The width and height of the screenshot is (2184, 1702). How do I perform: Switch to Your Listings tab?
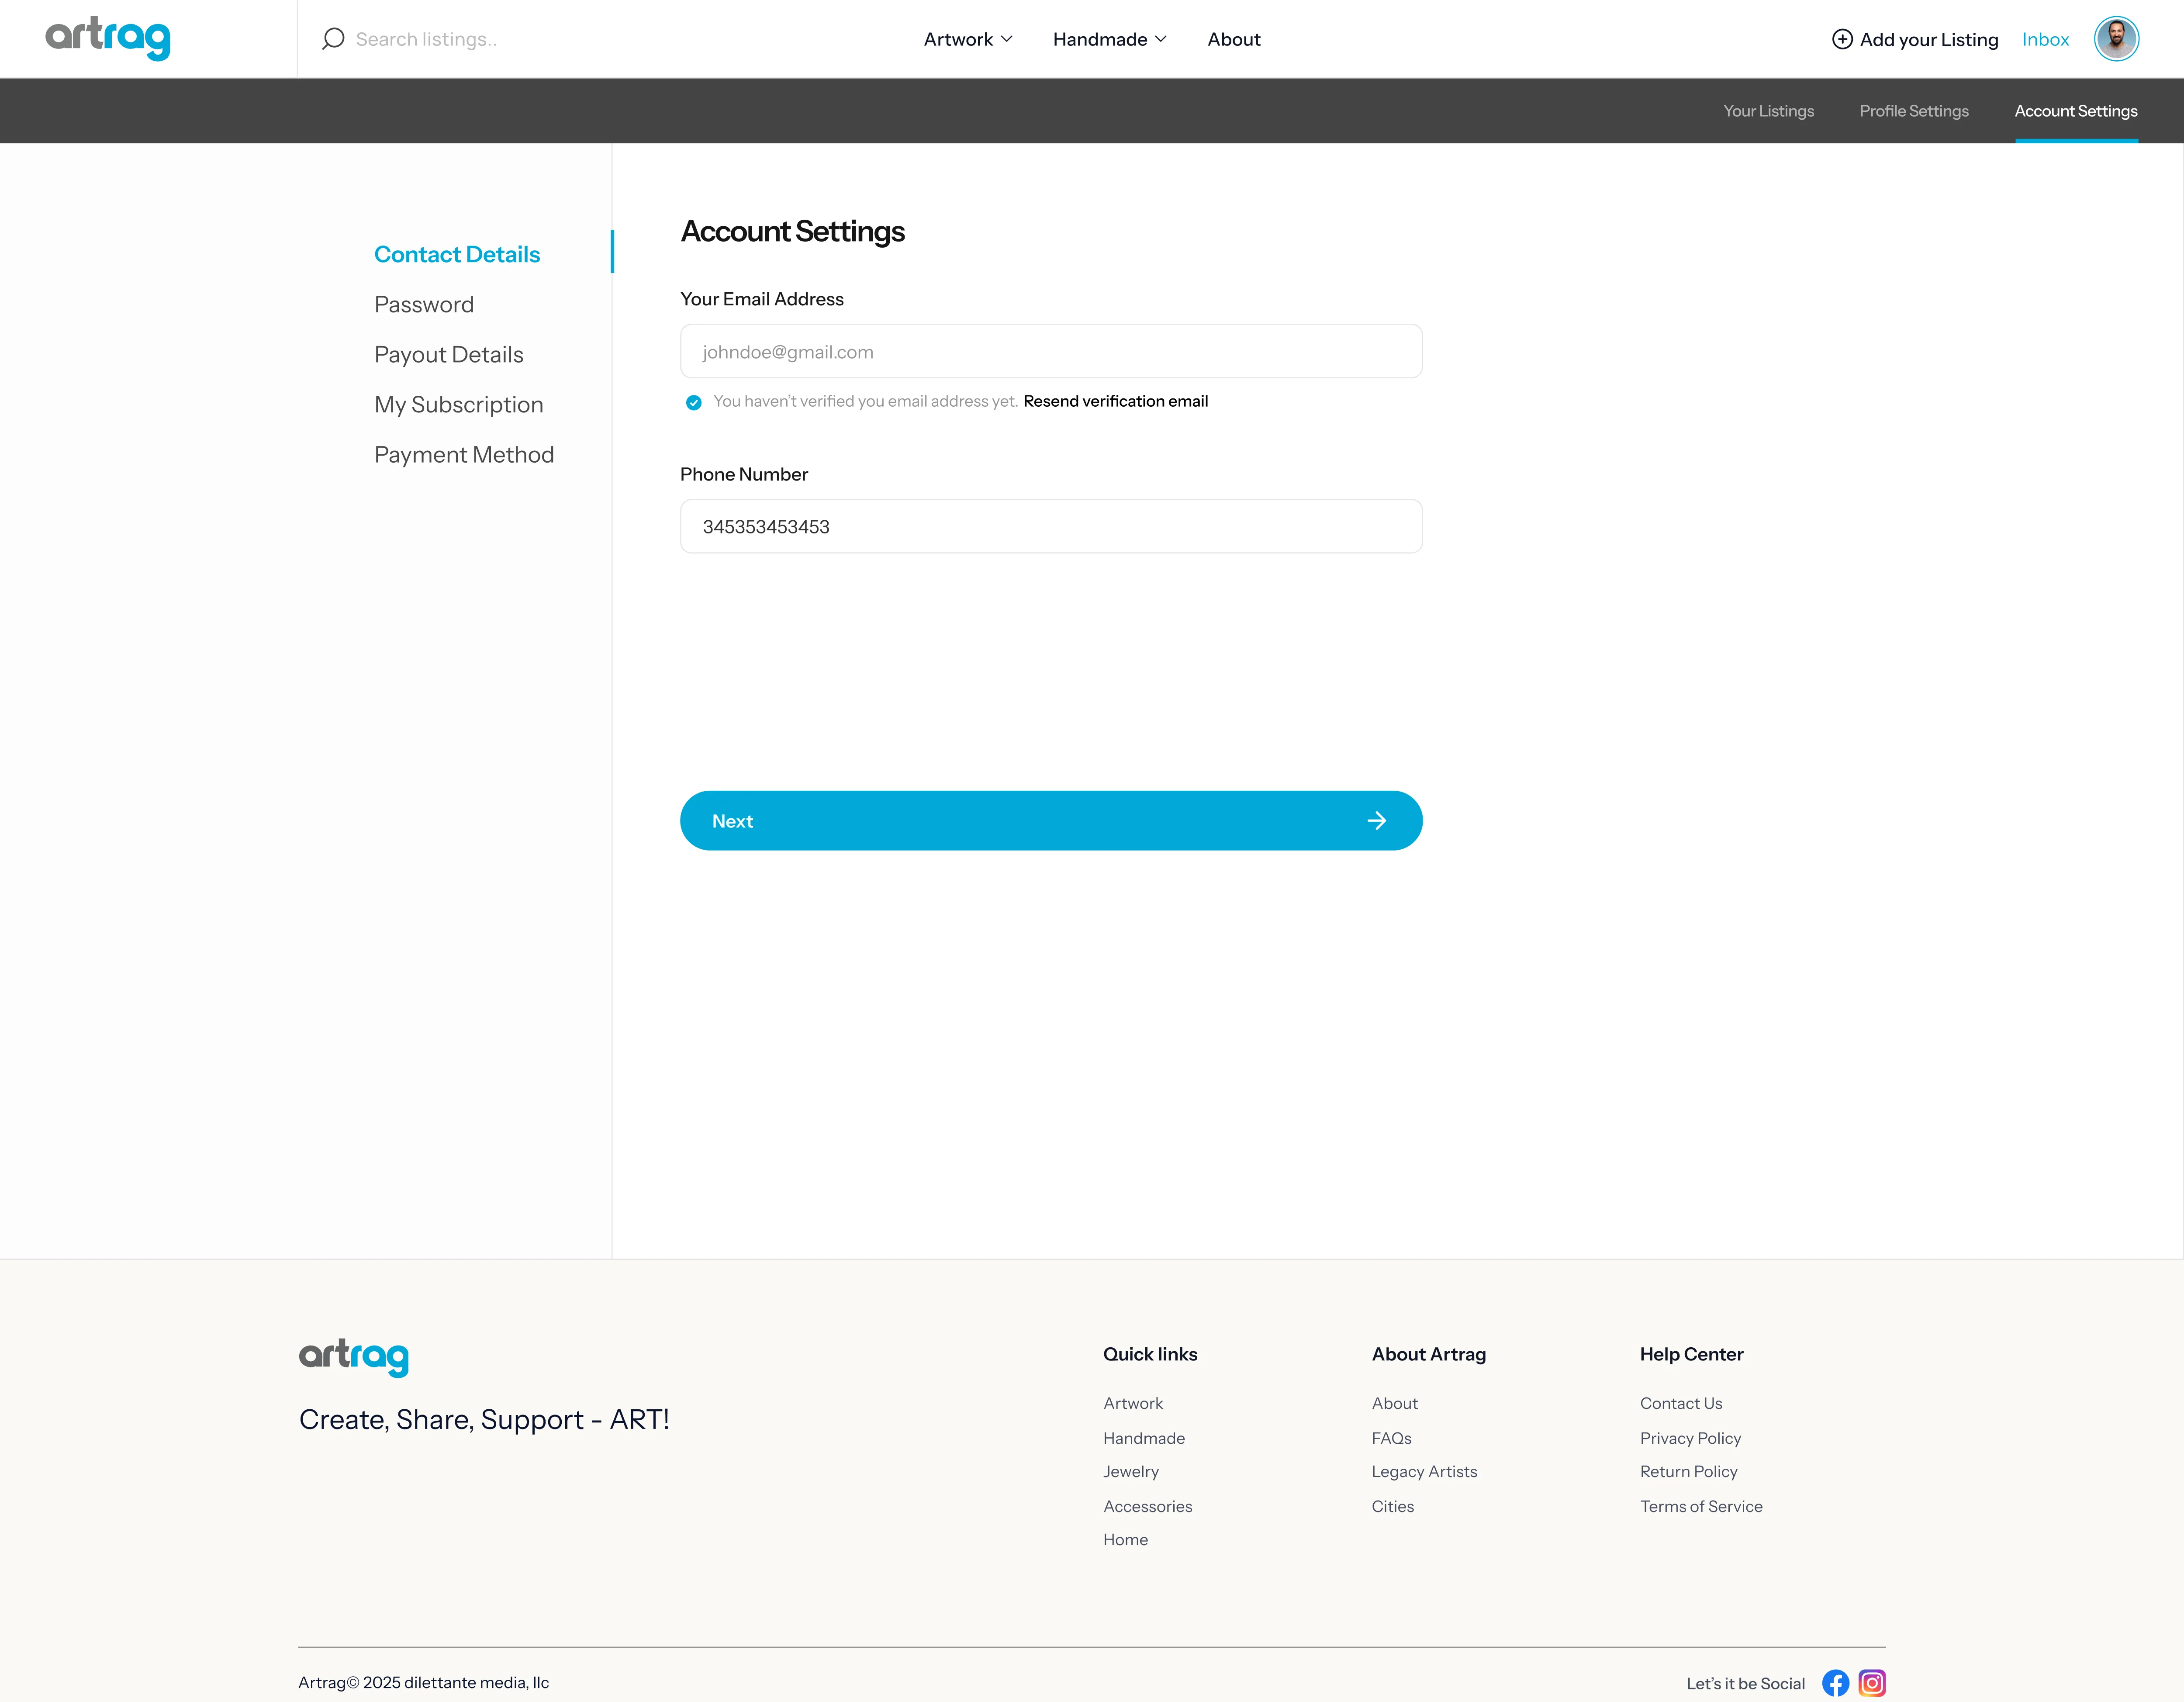pyautogui.click(x=1768, y=111)
